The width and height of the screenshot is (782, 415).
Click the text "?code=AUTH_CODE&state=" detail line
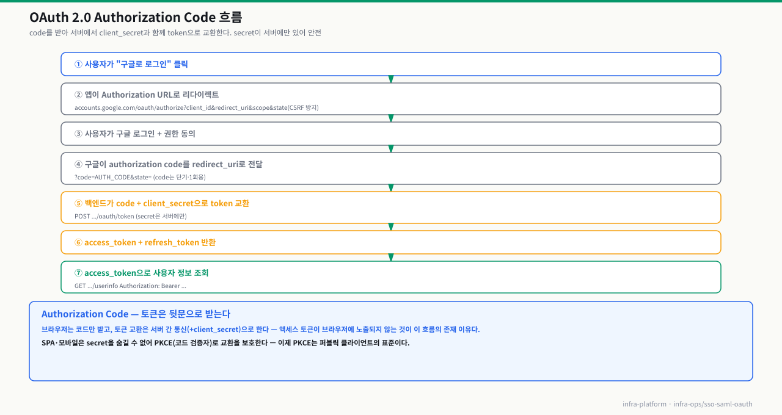click(140, 178)
